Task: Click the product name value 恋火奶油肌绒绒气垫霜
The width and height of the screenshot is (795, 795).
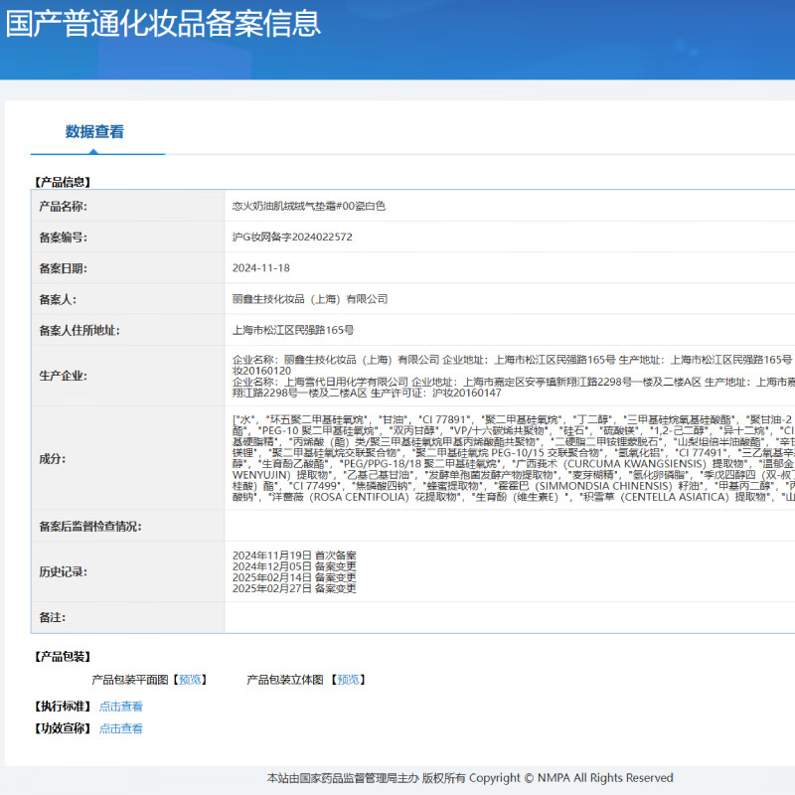Action: pos(308,206)
